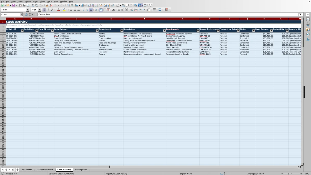Click the zoom in plus button

[x=301, y=174]
